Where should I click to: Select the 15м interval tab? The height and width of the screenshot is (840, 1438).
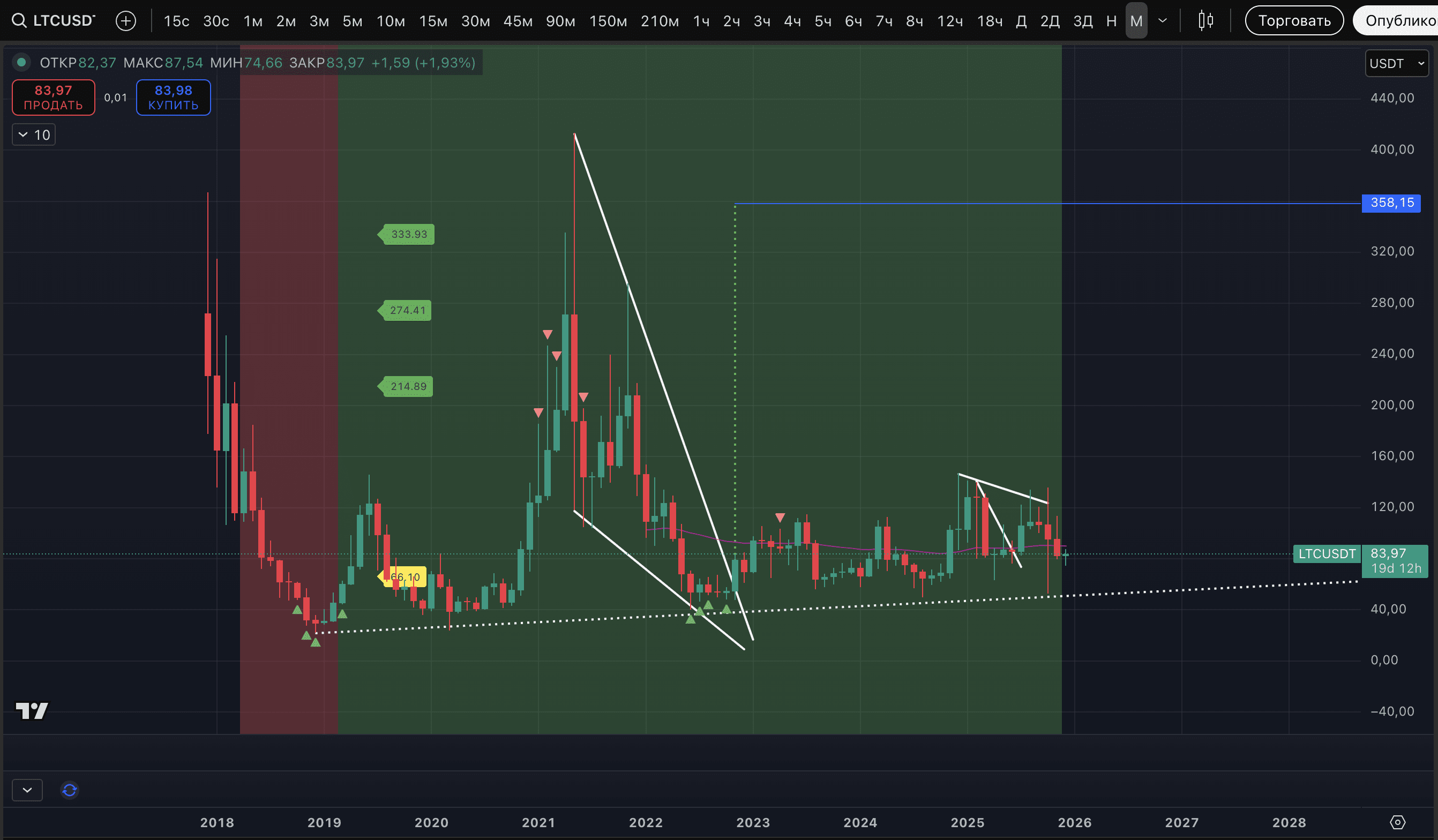point(433,21)
